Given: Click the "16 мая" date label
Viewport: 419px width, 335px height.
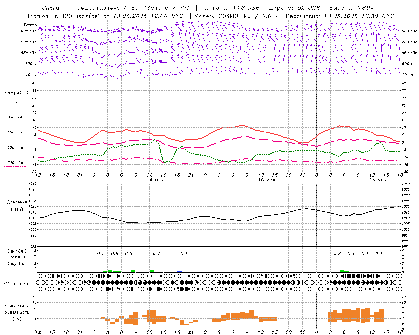Looking at the screenshot, I should pos(378,180).
